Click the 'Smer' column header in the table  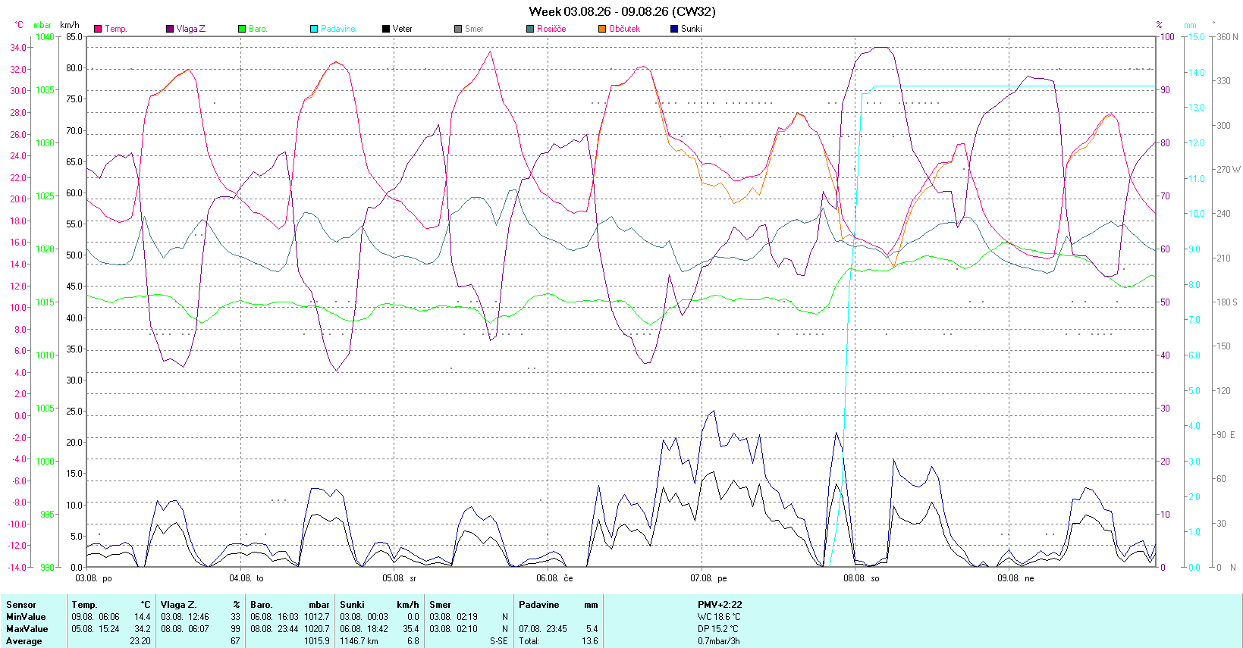440,605
